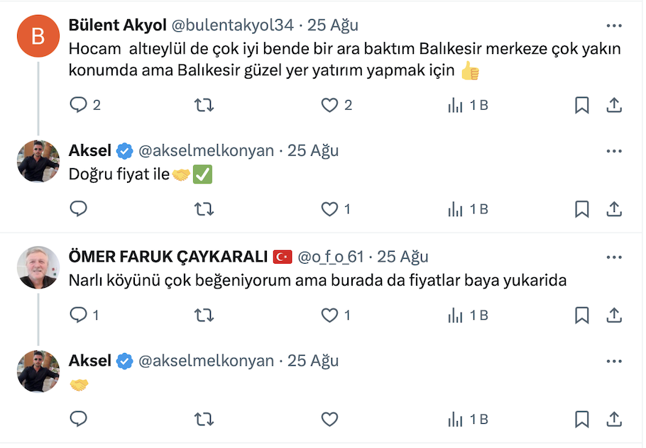Viewport: 646px width, 448px height.
Task: Like Aksel's 'Doğru fiyat ile' reply
Action: [x=329, y=209]
